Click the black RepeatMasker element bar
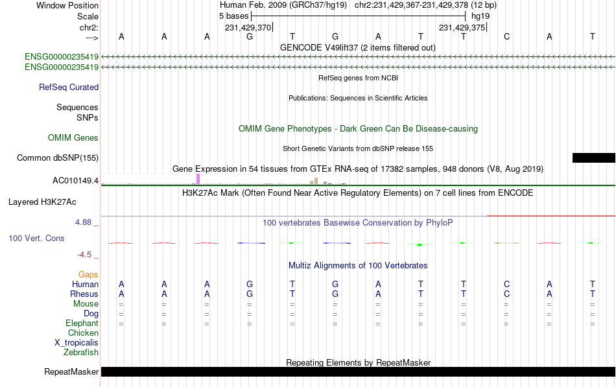The width and height of the screenshot is (616, 387). (358, 371)
